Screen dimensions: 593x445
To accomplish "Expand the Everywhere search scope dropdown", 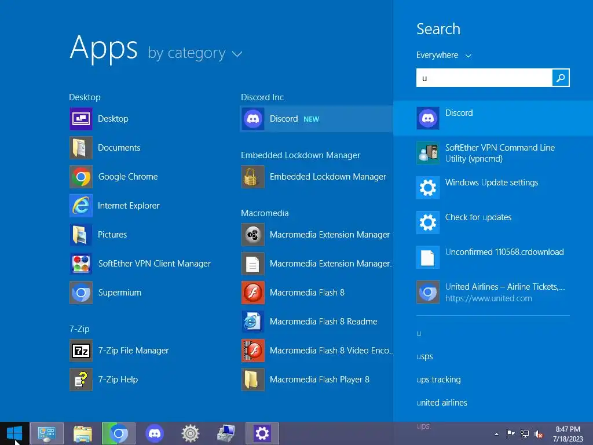I will (444, 55).
